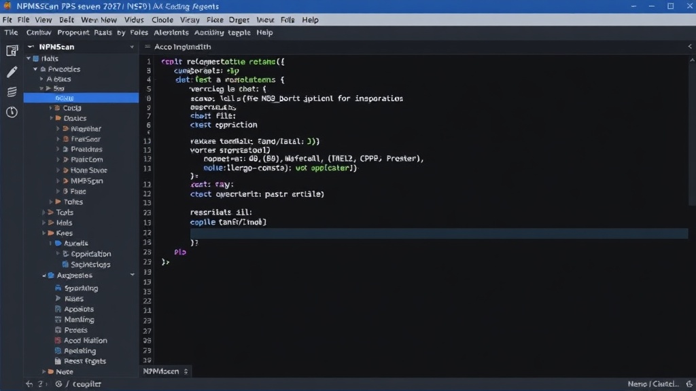Screen dimensions: 696x391
Task: Expand the Dlaries folder arrow
Action: tap(51, 118)
